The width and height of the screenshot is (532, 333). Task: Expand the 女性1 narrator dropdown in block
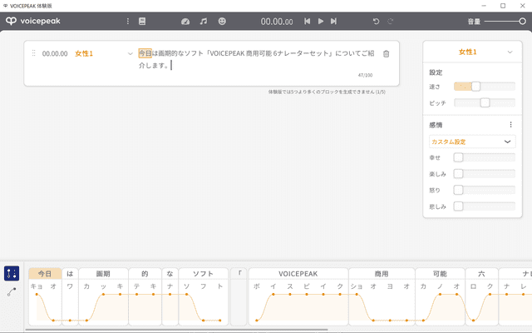[130, 53]
